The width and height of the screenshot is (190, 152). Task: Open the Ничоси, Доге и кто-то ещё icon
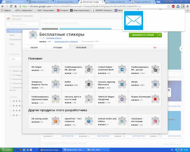(89, 99)
